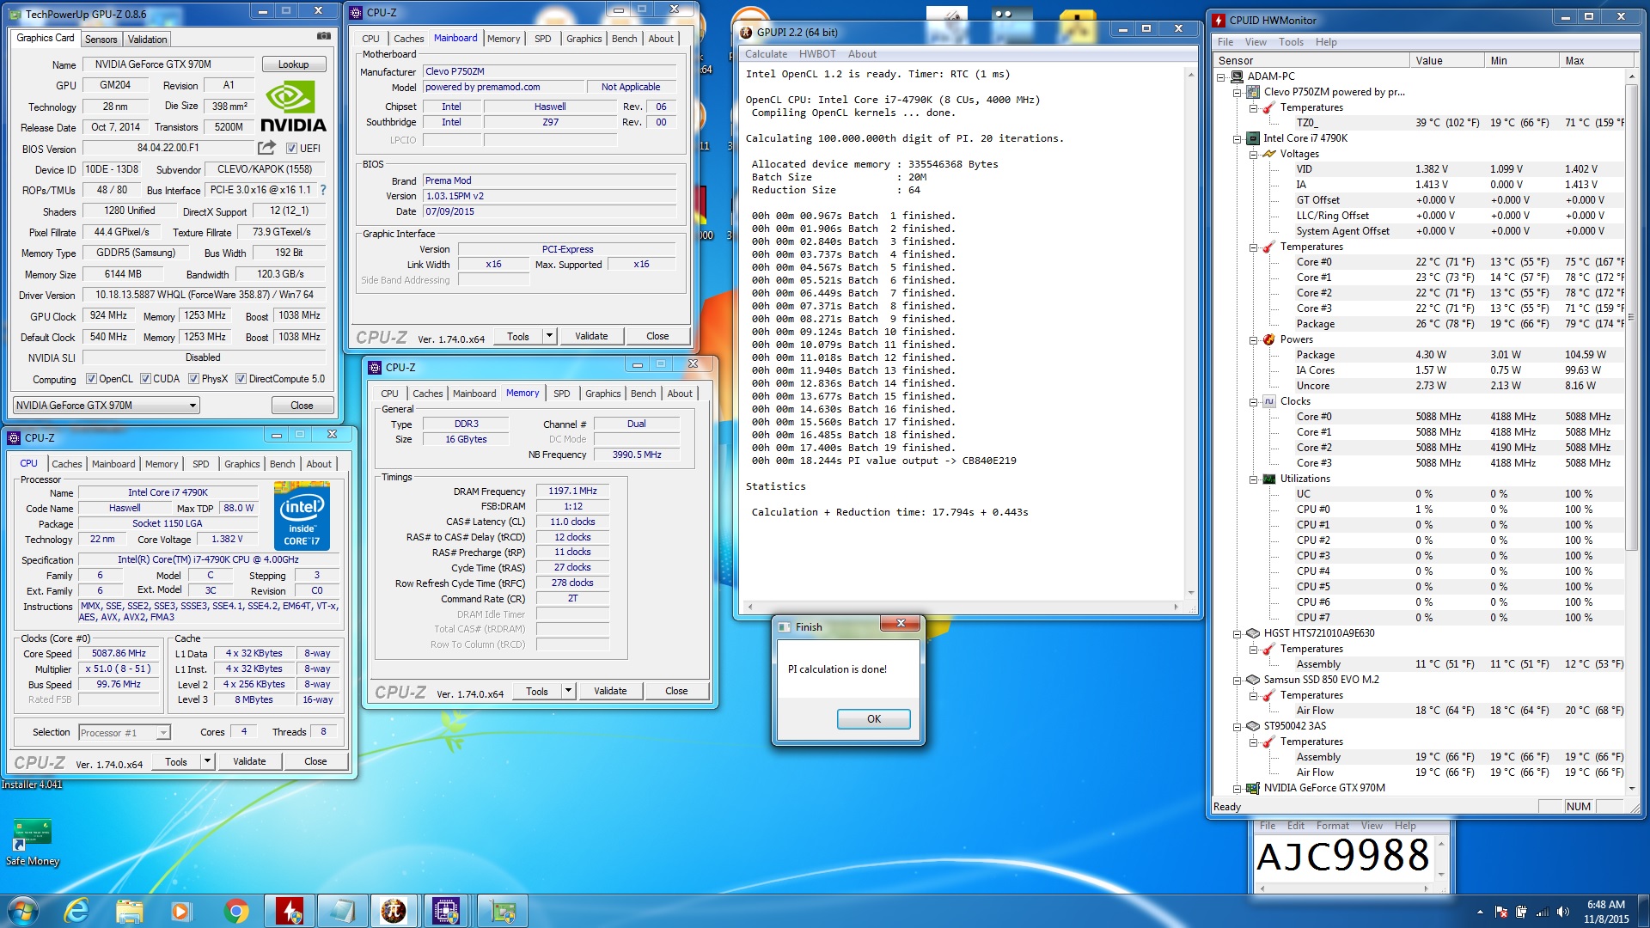Screen dimensions: 1650x928
Task: Click the HWMonitor vertical scrollbar thumb
Action: [x=1631, y=318]
